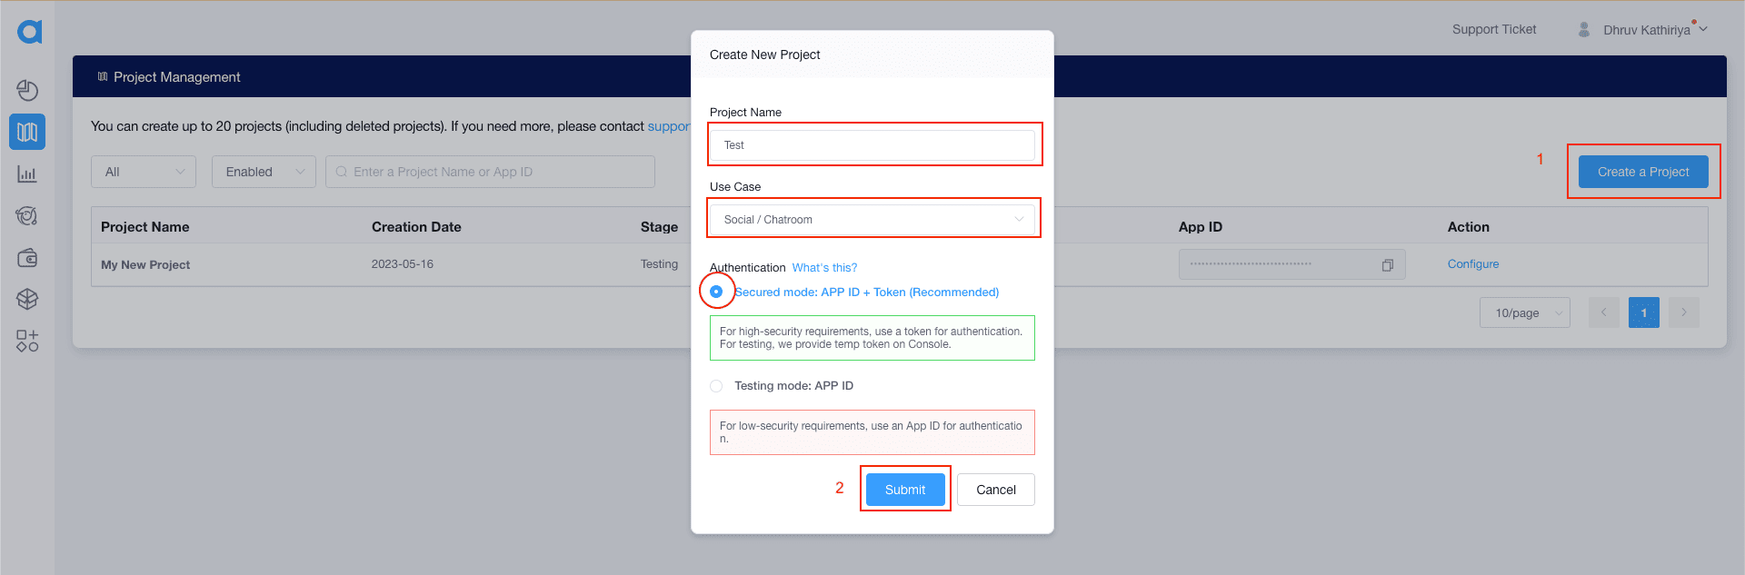
Task: Expand the Use Case dropdown
Action: coord(872,220)
